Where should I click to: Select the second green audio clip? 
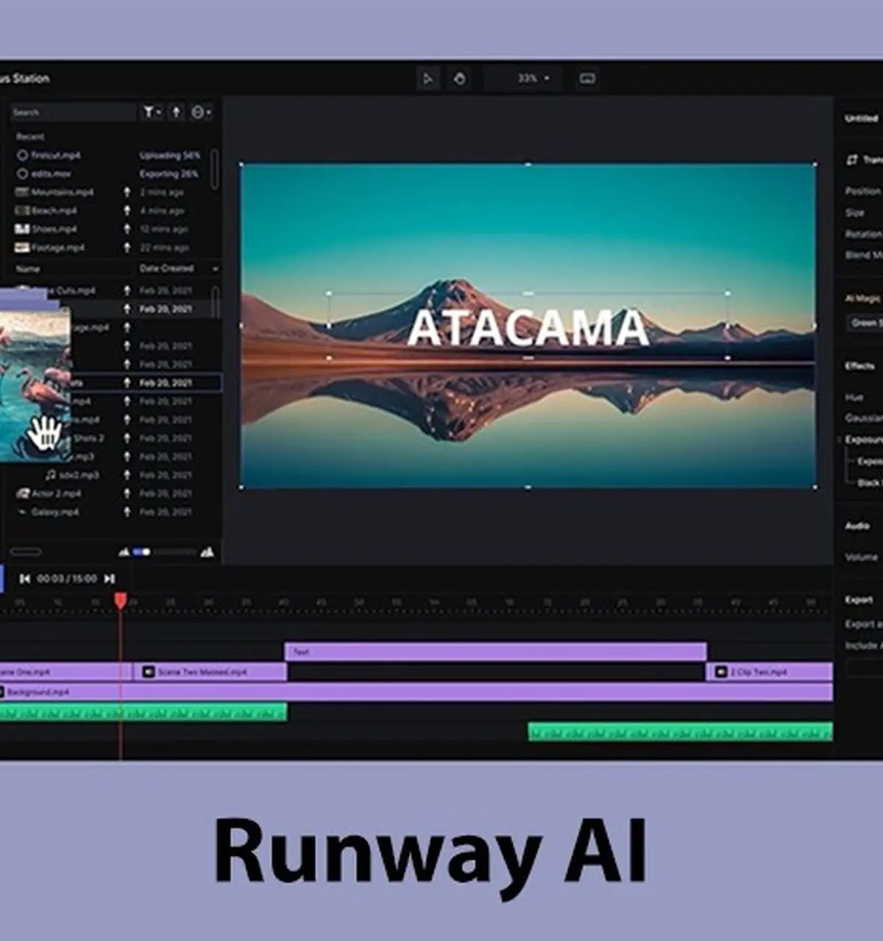[x=680, y=731]
